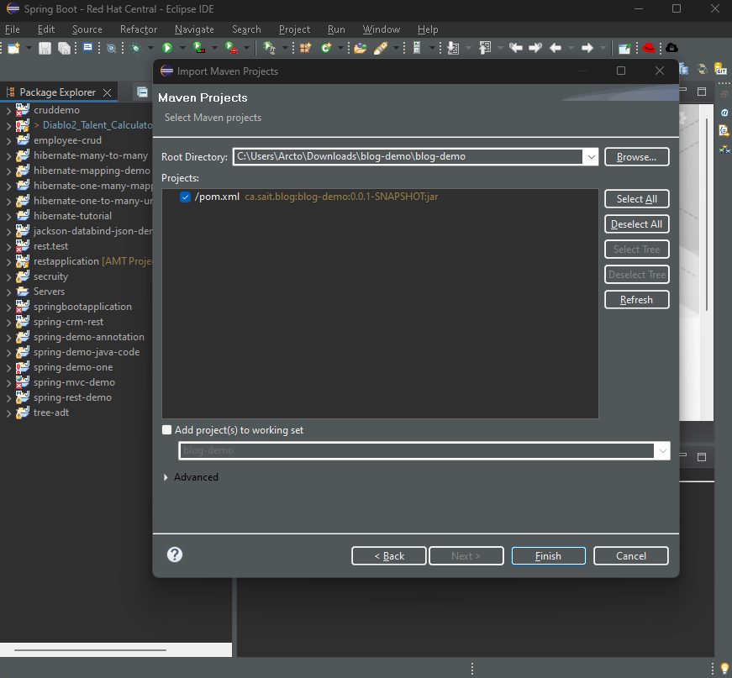Click the Finish button
This screenshot has height=678, width=732.
[x=548, y=555]
